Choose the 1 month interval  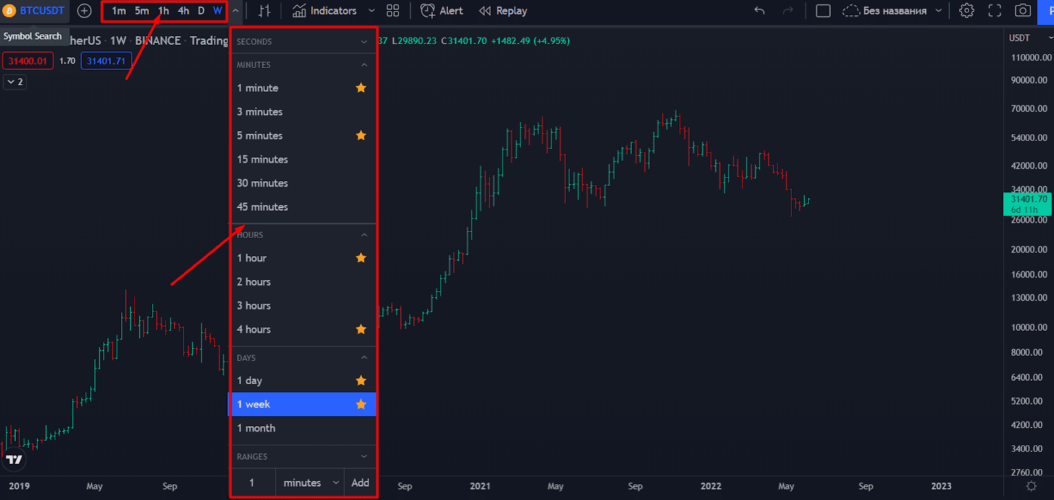click(303, 428)
